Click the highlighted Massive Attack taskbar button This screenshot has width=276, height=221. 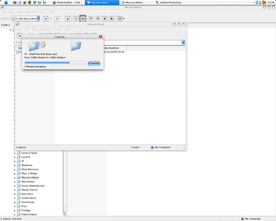102,2
